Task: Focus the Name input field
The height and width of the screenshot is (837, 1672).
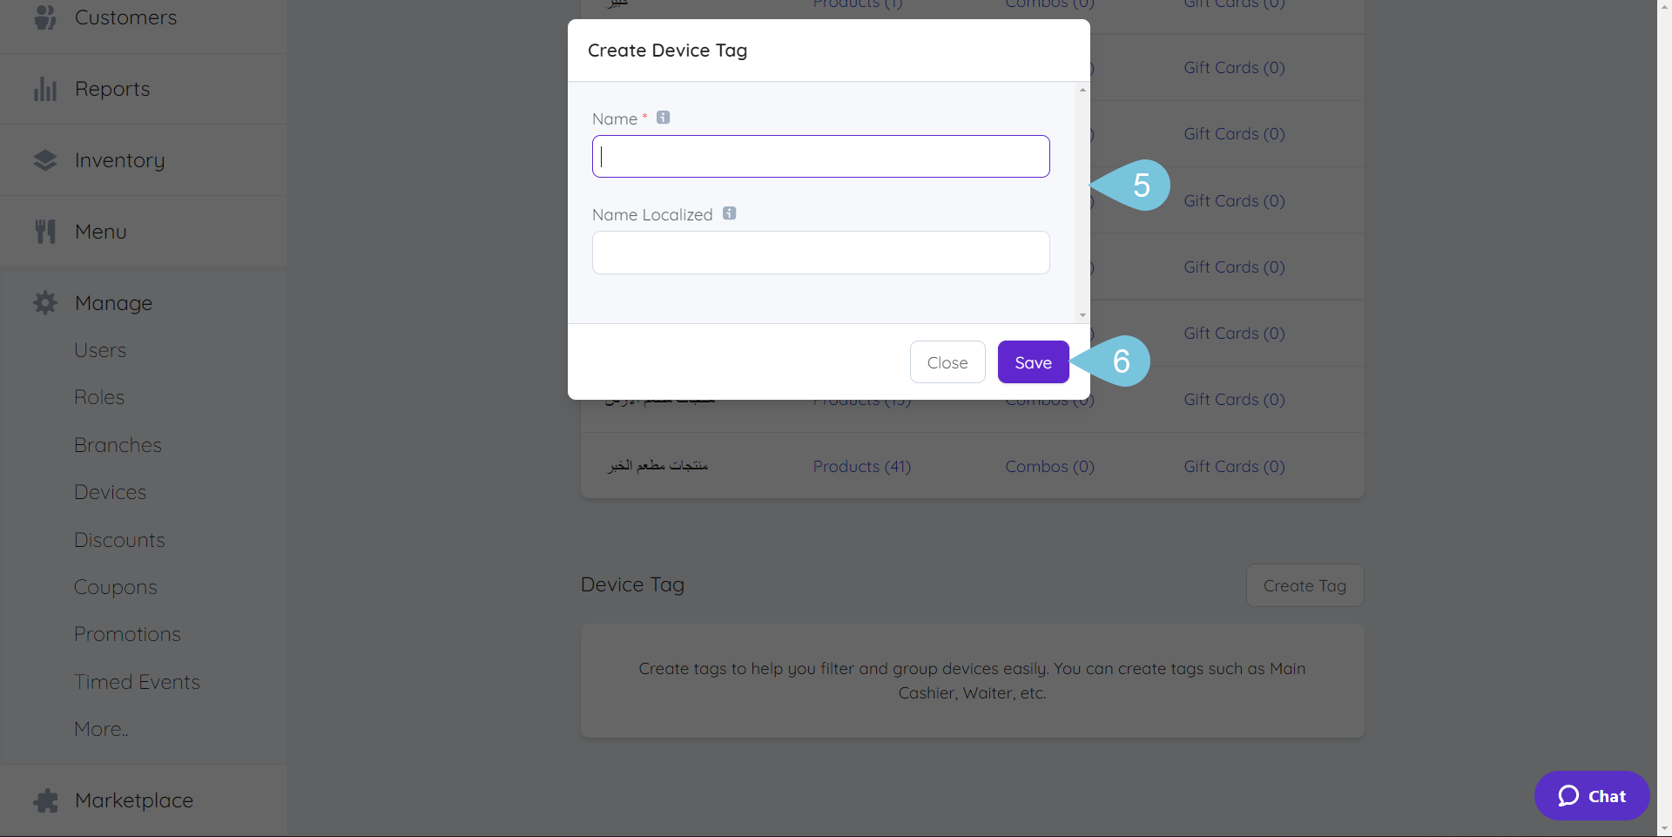Action: click(x=819, y=156)
